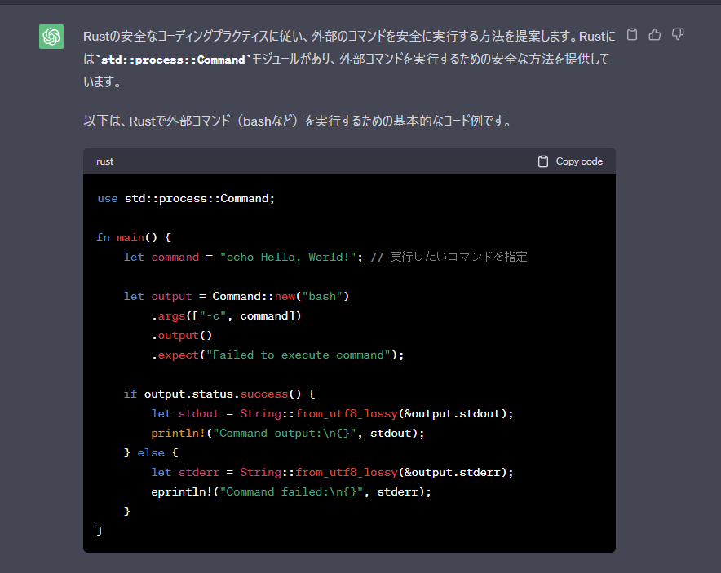Click the 'fn main() {' line
721x573 pixels.
(134, 237)
